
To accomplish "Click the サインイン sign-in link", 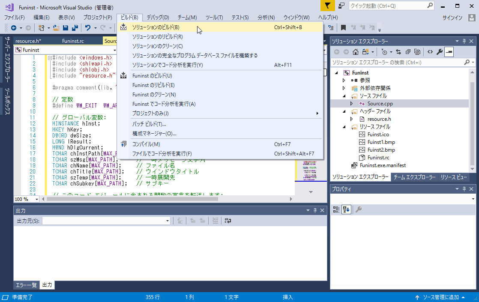I will [452, 18].
